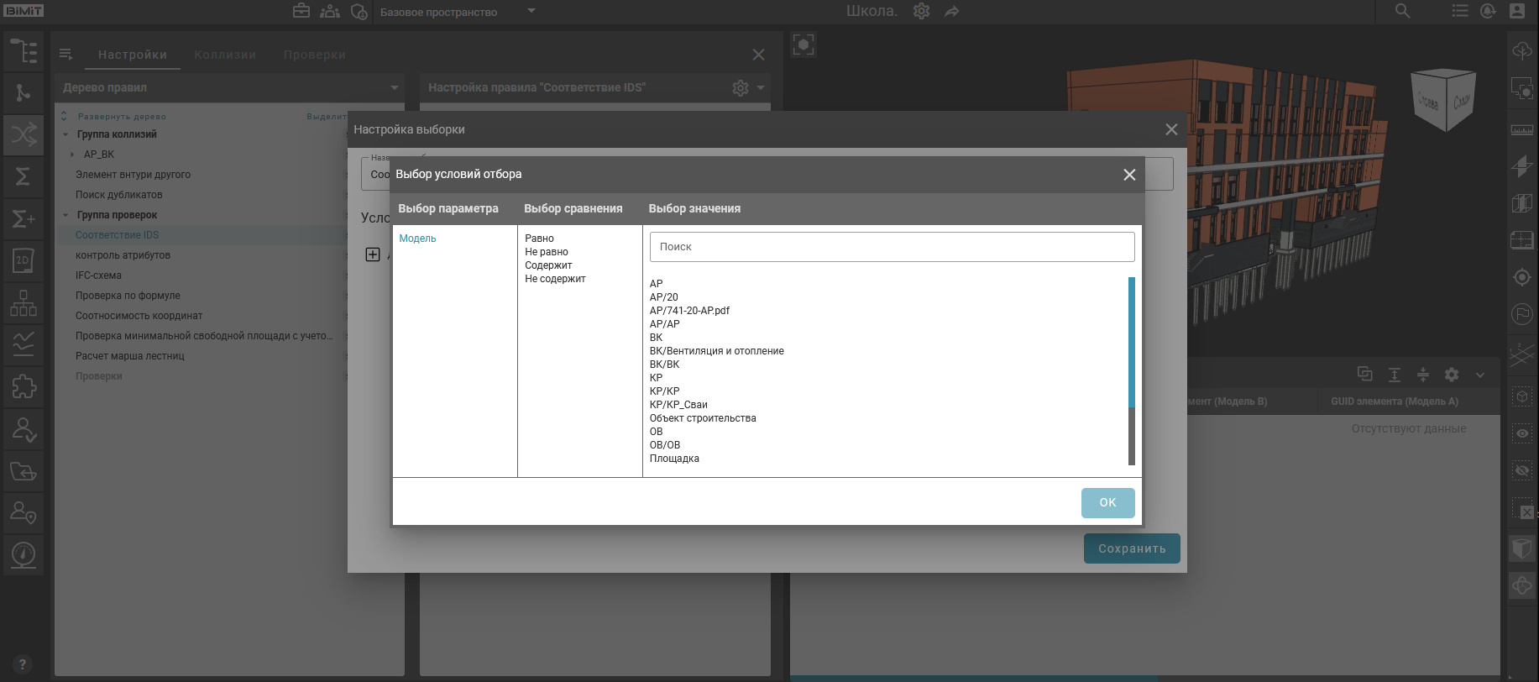Screen dimensions: 1539x682
Task: Open the hierarchy diagram tool in left sidebar
Action: click(24, 302)
